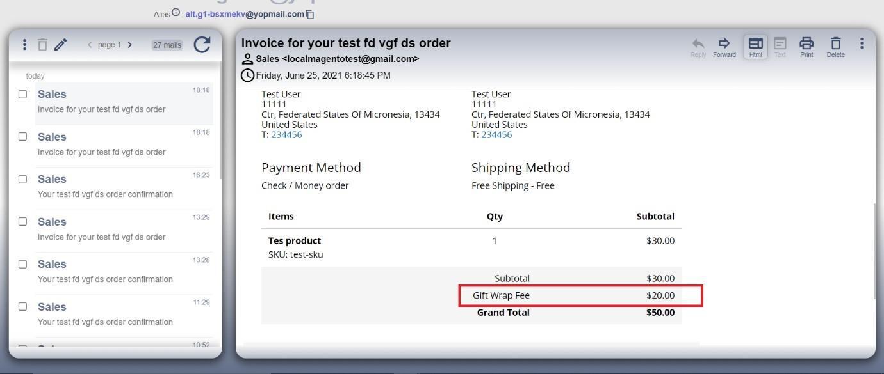
Task: Check the 16:23 order confirmation mail
Action: (x=22, y=179)
